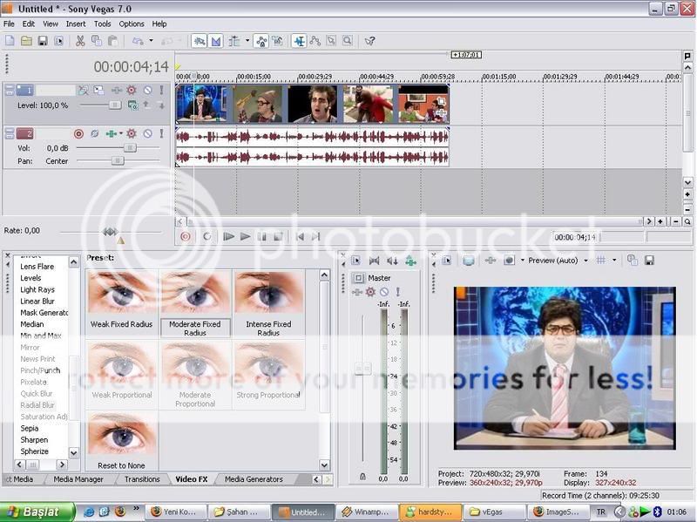Copy preview snapshot to clipboard icon
This screenshot has width=697, height=522.
(x=632, y=261)
